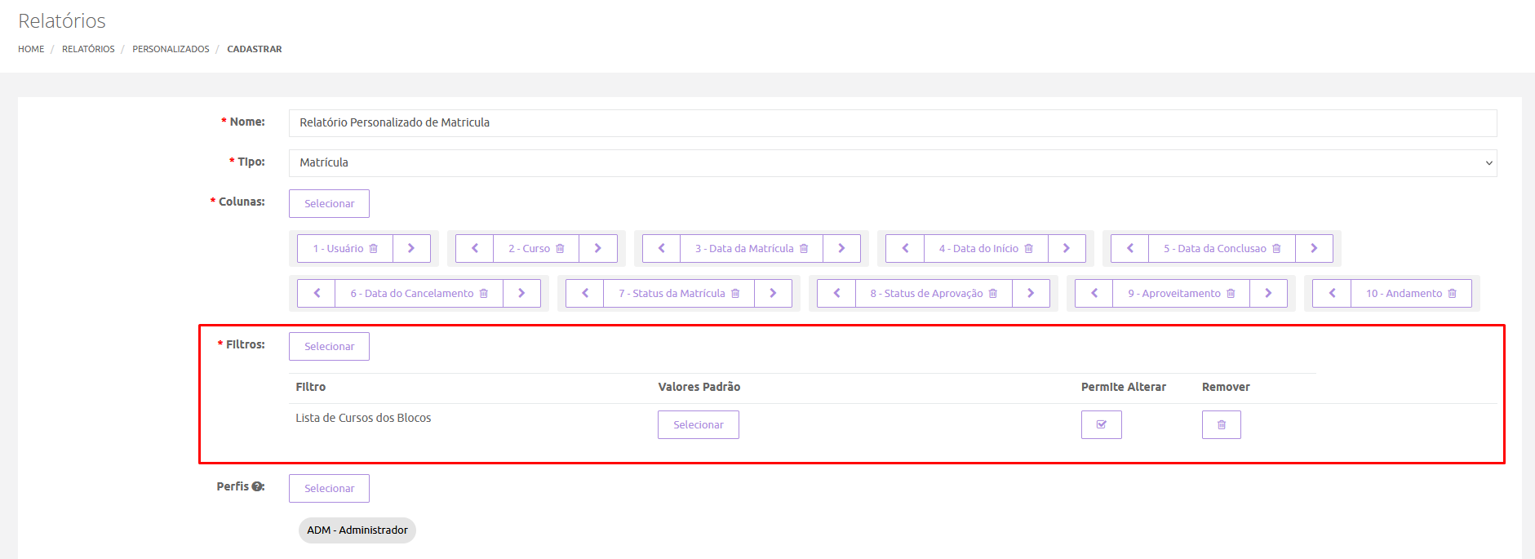Remove the Usuário column via trash icon
Viewport: 1535px width, 559px height.
coord(374,249)
